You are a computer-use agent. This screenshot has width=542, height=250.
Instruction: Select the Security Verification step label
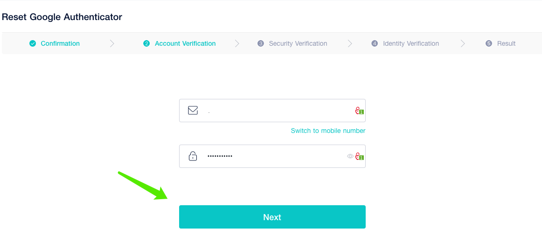click(x=298, y=43)
